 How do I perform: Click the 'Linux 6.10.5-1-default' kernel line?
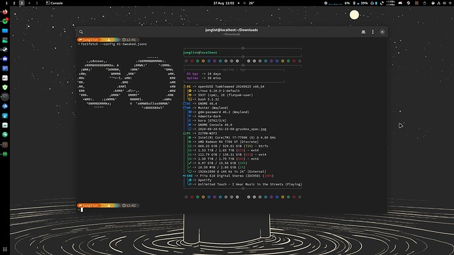214,91
